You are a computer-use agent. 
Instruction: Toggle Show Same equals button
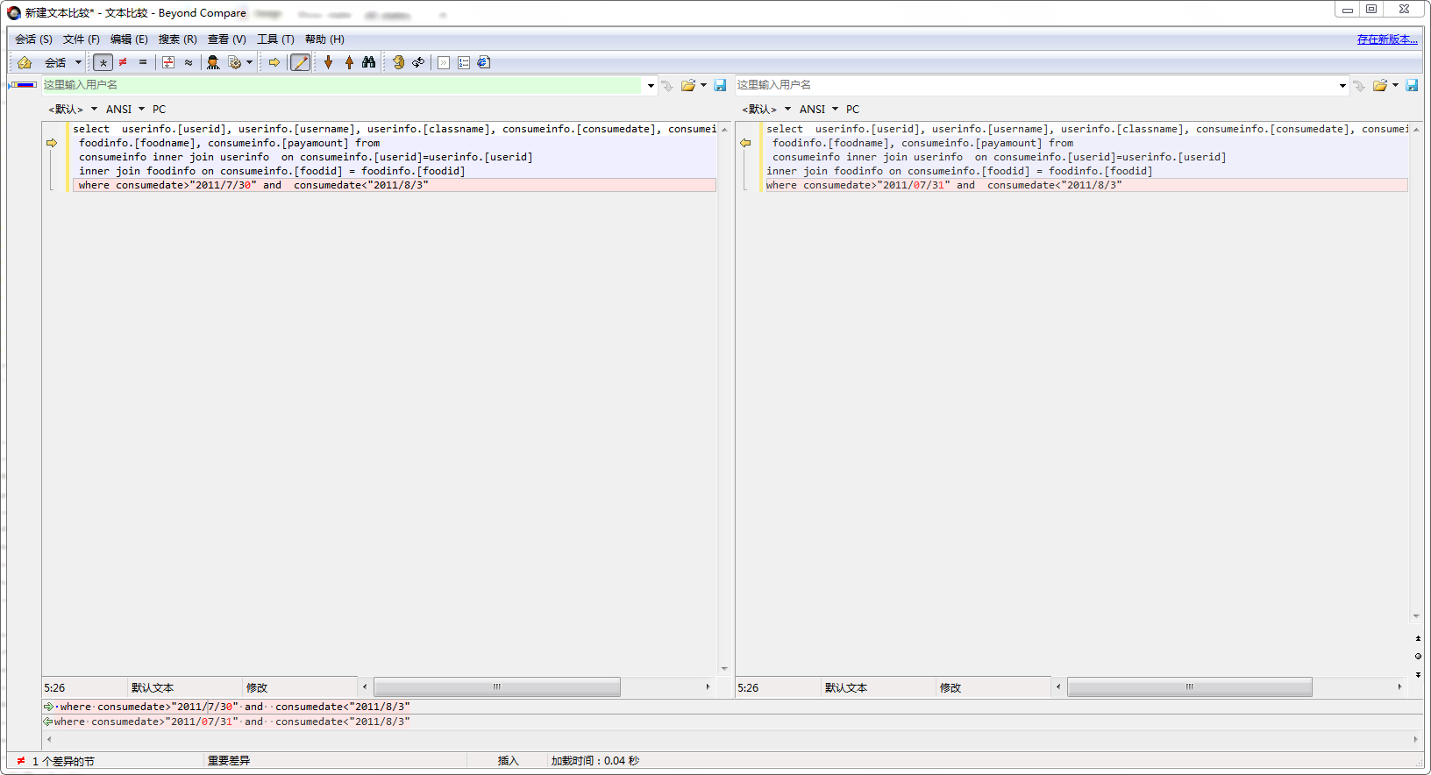[143, 62]
